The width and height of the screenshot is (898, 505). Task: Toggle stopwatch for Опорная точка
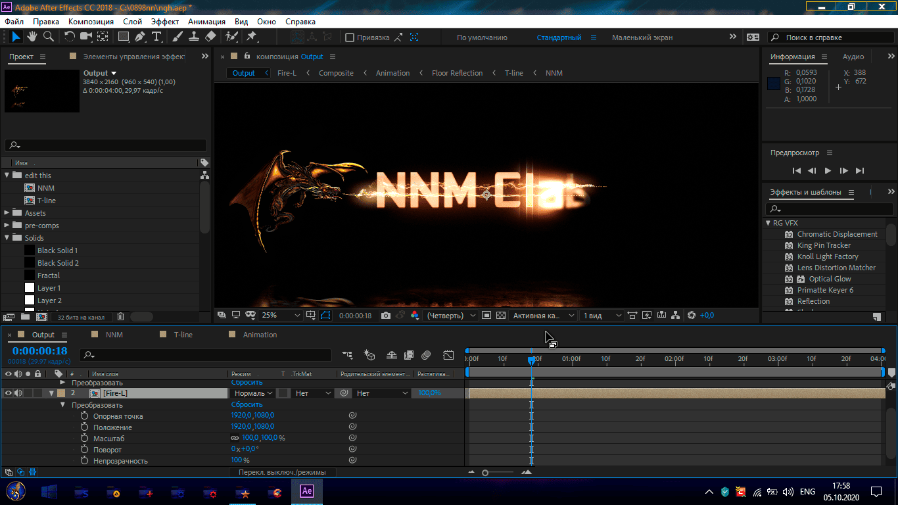[84, 416]
